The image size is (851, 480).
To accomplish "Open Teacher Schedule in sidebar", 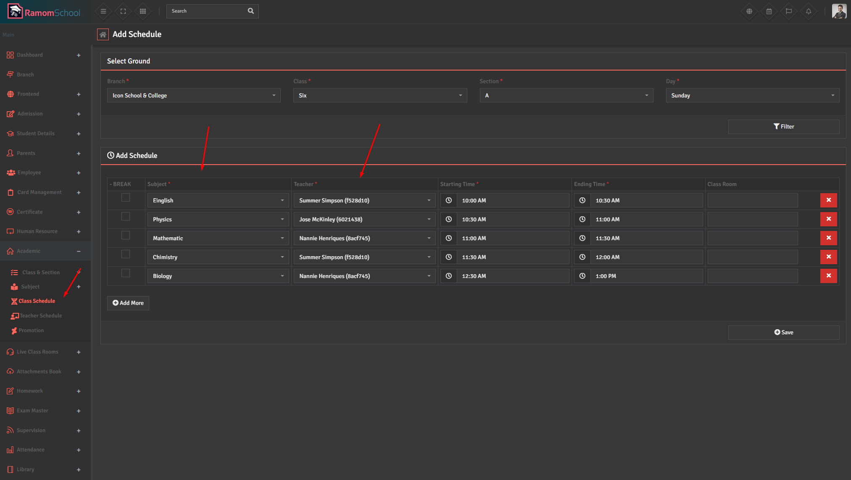I will point(41,316).
